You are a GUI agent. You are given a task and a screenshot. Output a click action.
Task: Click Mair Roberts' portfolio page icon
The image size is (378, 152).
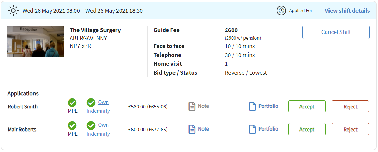[252, 129]
